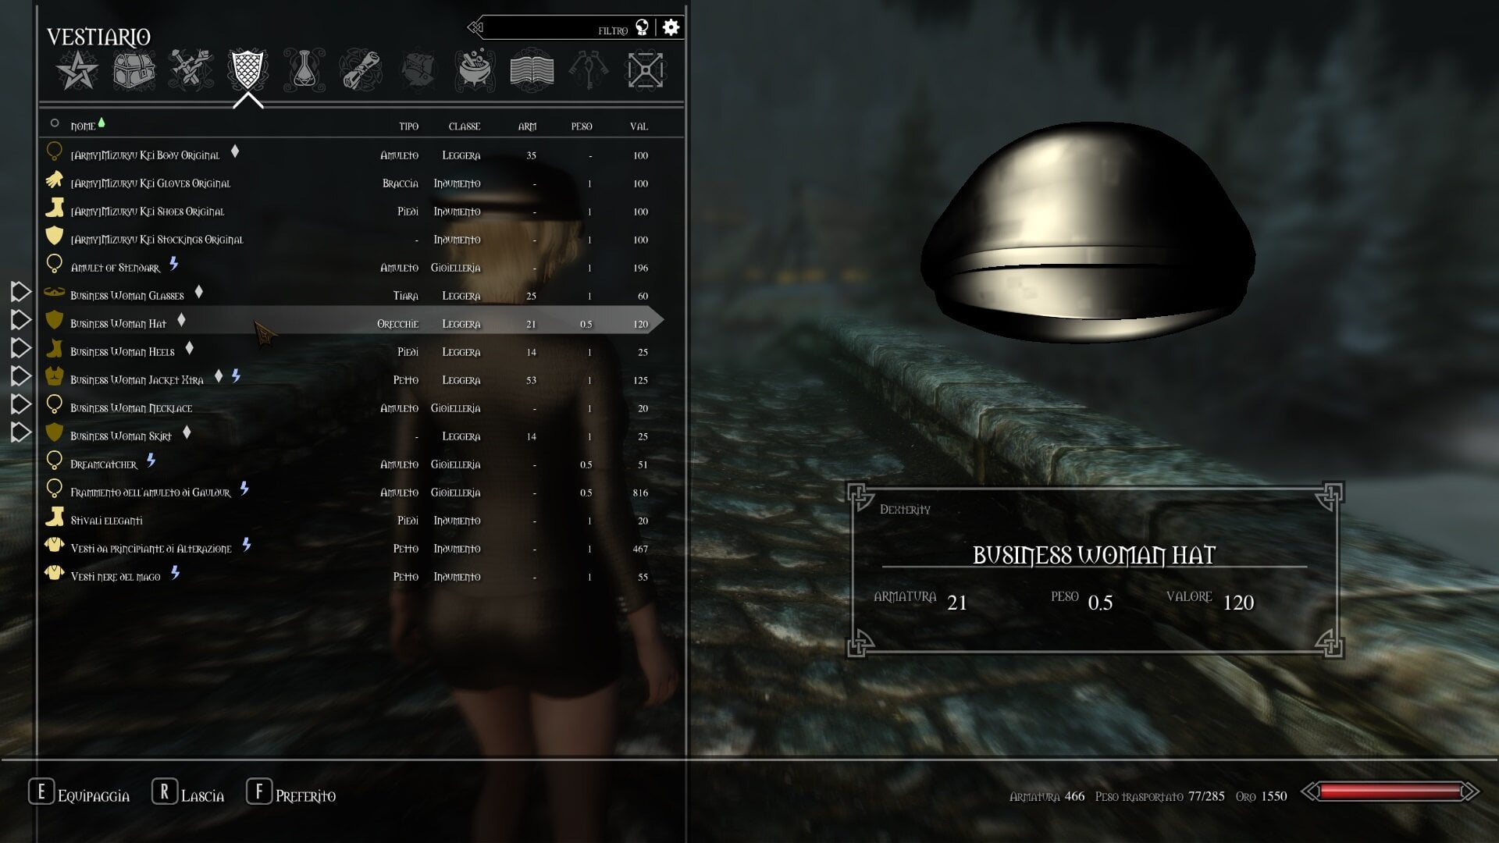Open the Weapons crossed-swords category

click(190, 70)
